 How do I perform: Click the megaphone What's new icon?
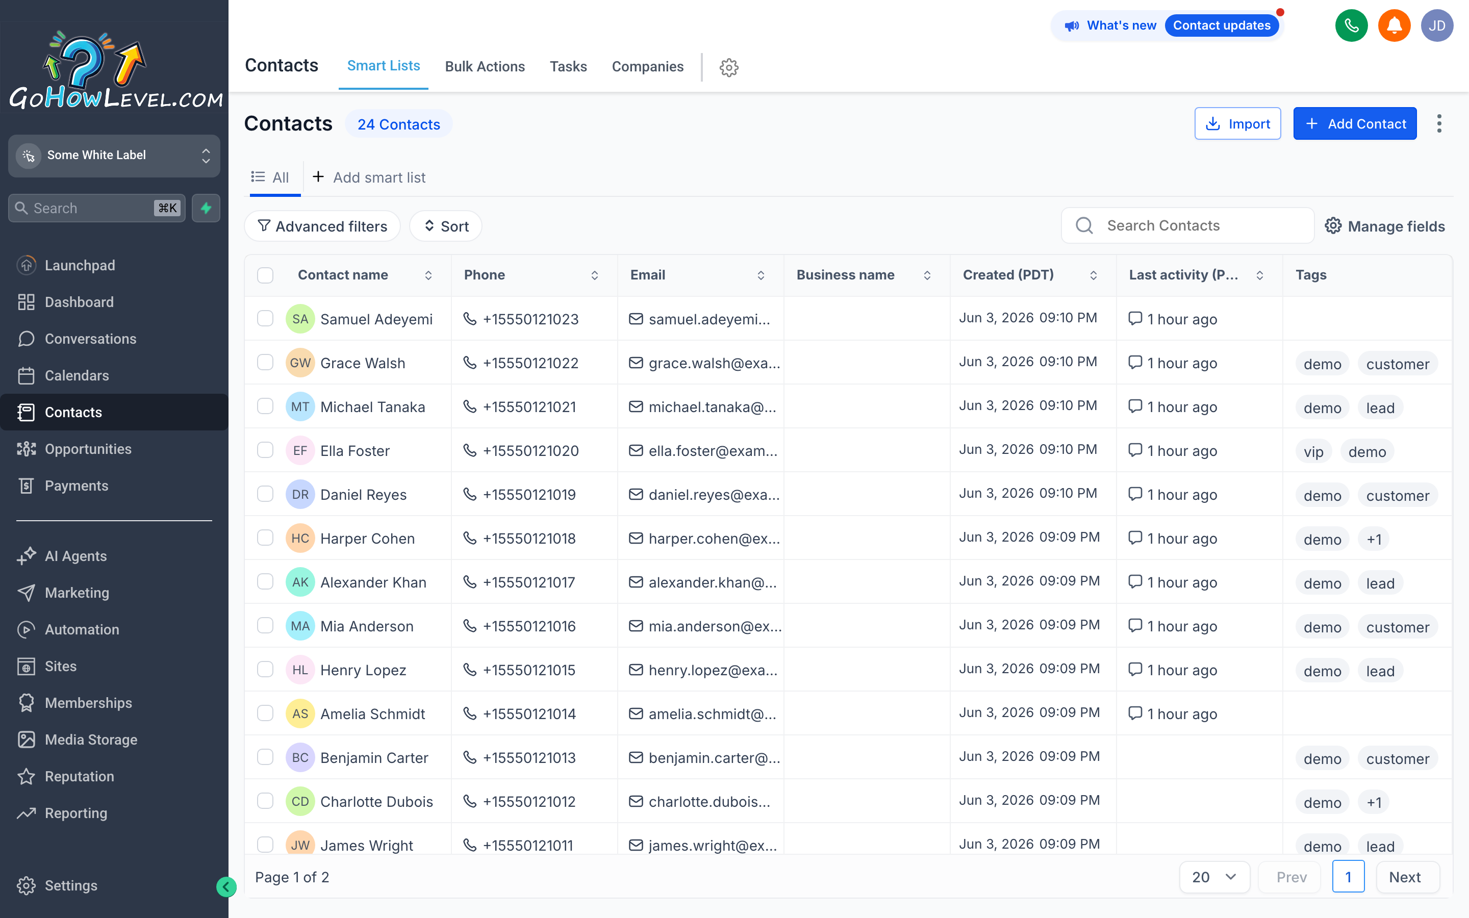1072,25
